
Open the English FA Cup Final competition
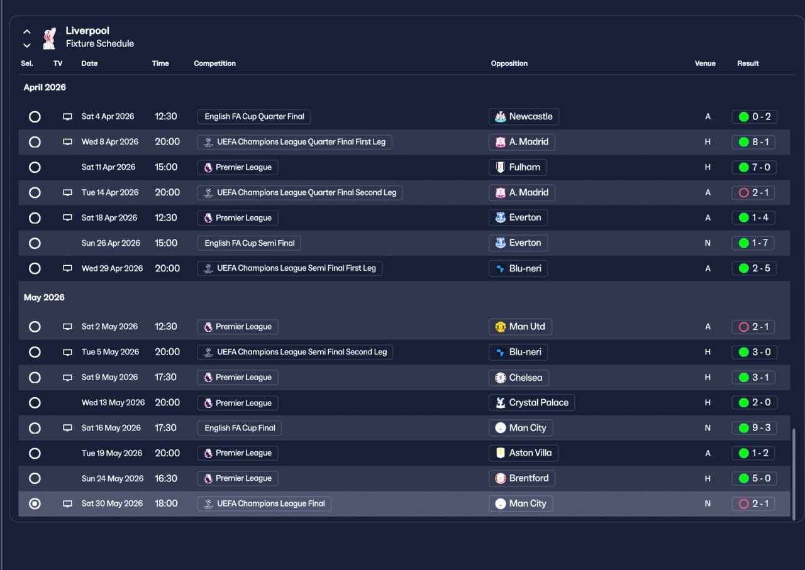point(240,428)
